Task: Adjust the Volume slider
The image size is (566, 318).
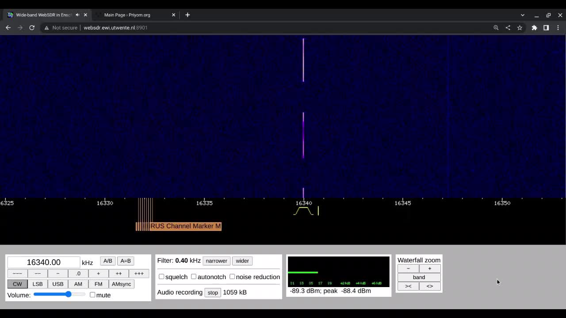Action: click(68, 295)
